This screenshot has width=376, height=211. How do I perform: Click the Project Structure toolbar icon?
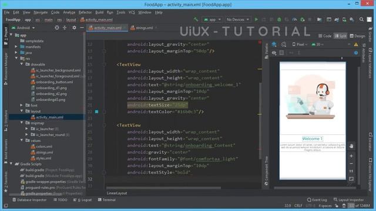coord(319,19)
